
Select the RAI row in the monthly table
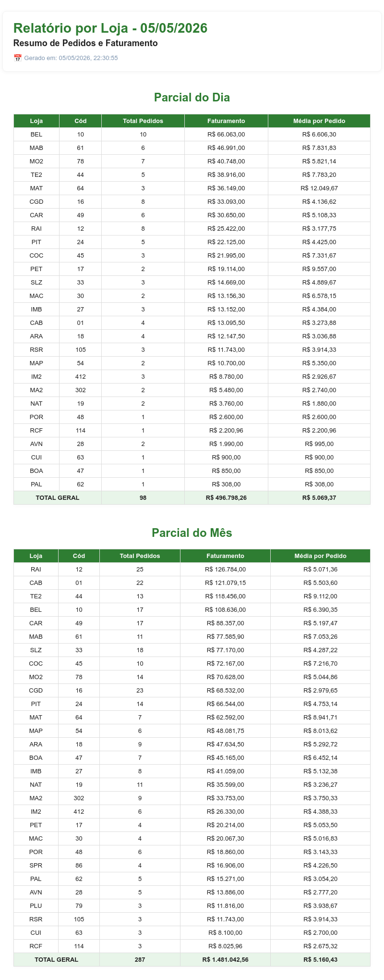tap(192, 570)
